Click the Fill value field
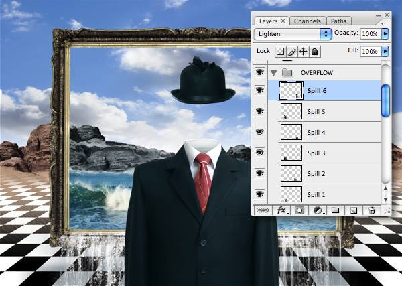 pyautogui.click(x=371, y=52)
